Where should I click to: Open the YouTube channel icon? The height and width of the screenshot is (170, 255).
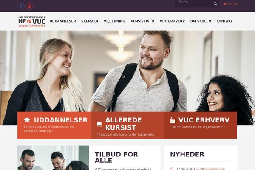point(30,6)
